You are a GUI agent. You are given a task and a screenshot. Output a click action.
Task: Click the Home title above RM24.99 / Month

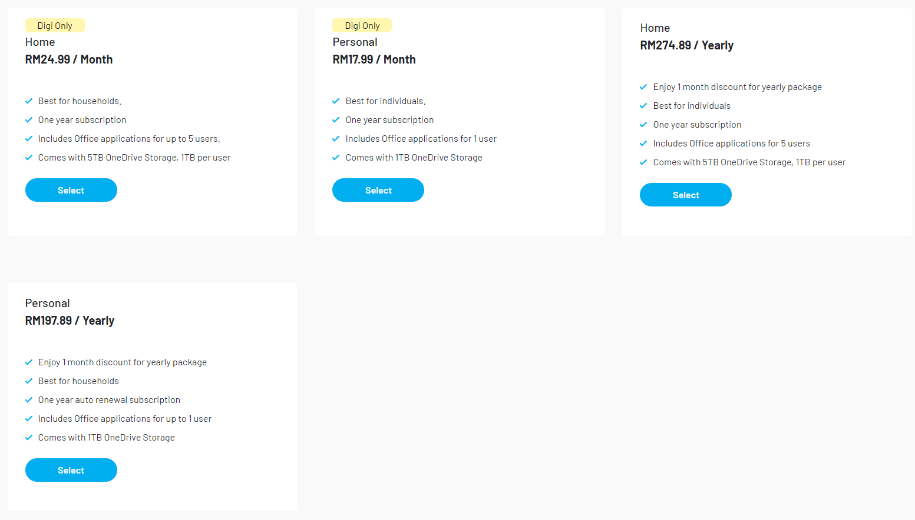click(x=40, y=42)
